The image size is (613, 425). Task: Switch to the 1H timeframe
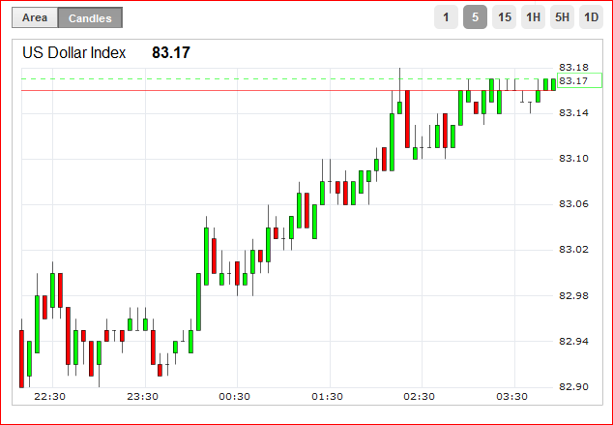point(533,17)
